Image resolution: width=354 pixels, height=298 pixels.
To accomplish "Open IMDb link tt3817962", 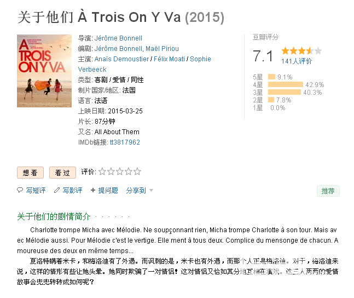I will 125,142.
